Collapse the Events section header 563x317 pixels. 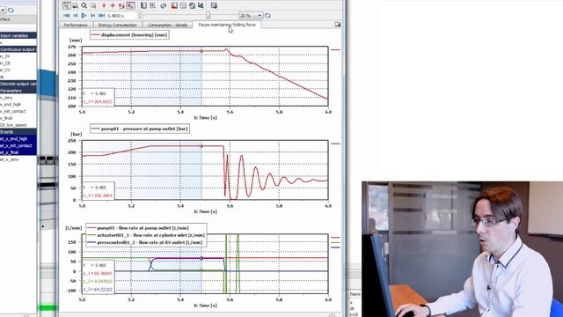point(18,132)
